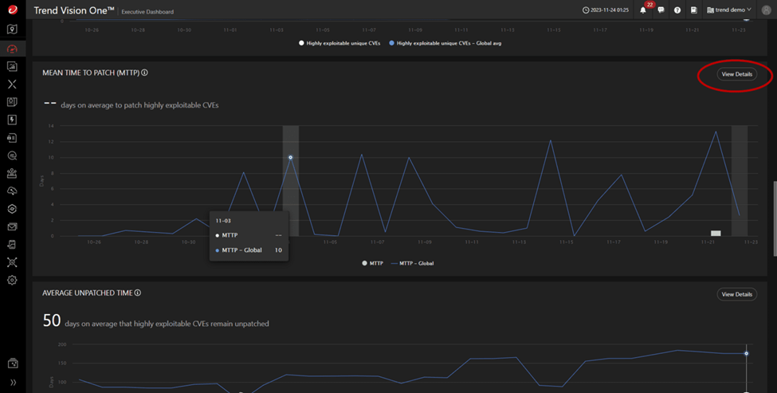
Task: Open the documentation book icon in header
Action: coord(694,10)
